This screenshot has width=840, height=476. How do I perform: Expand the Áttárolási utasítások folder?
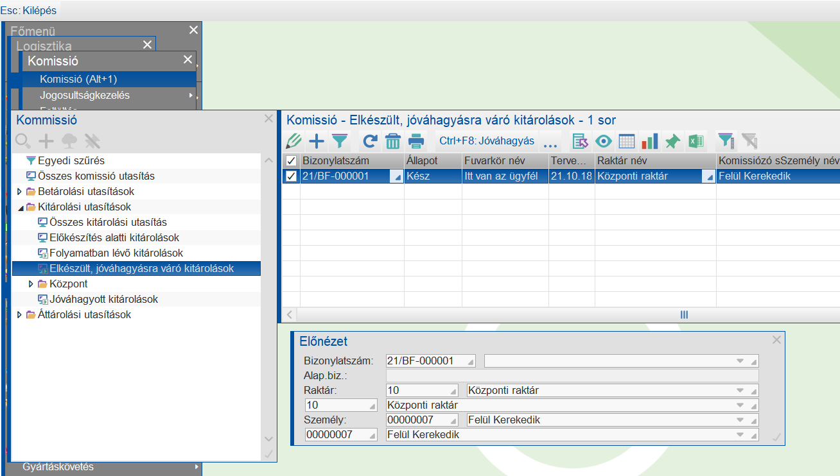click(x=19, y=315)
